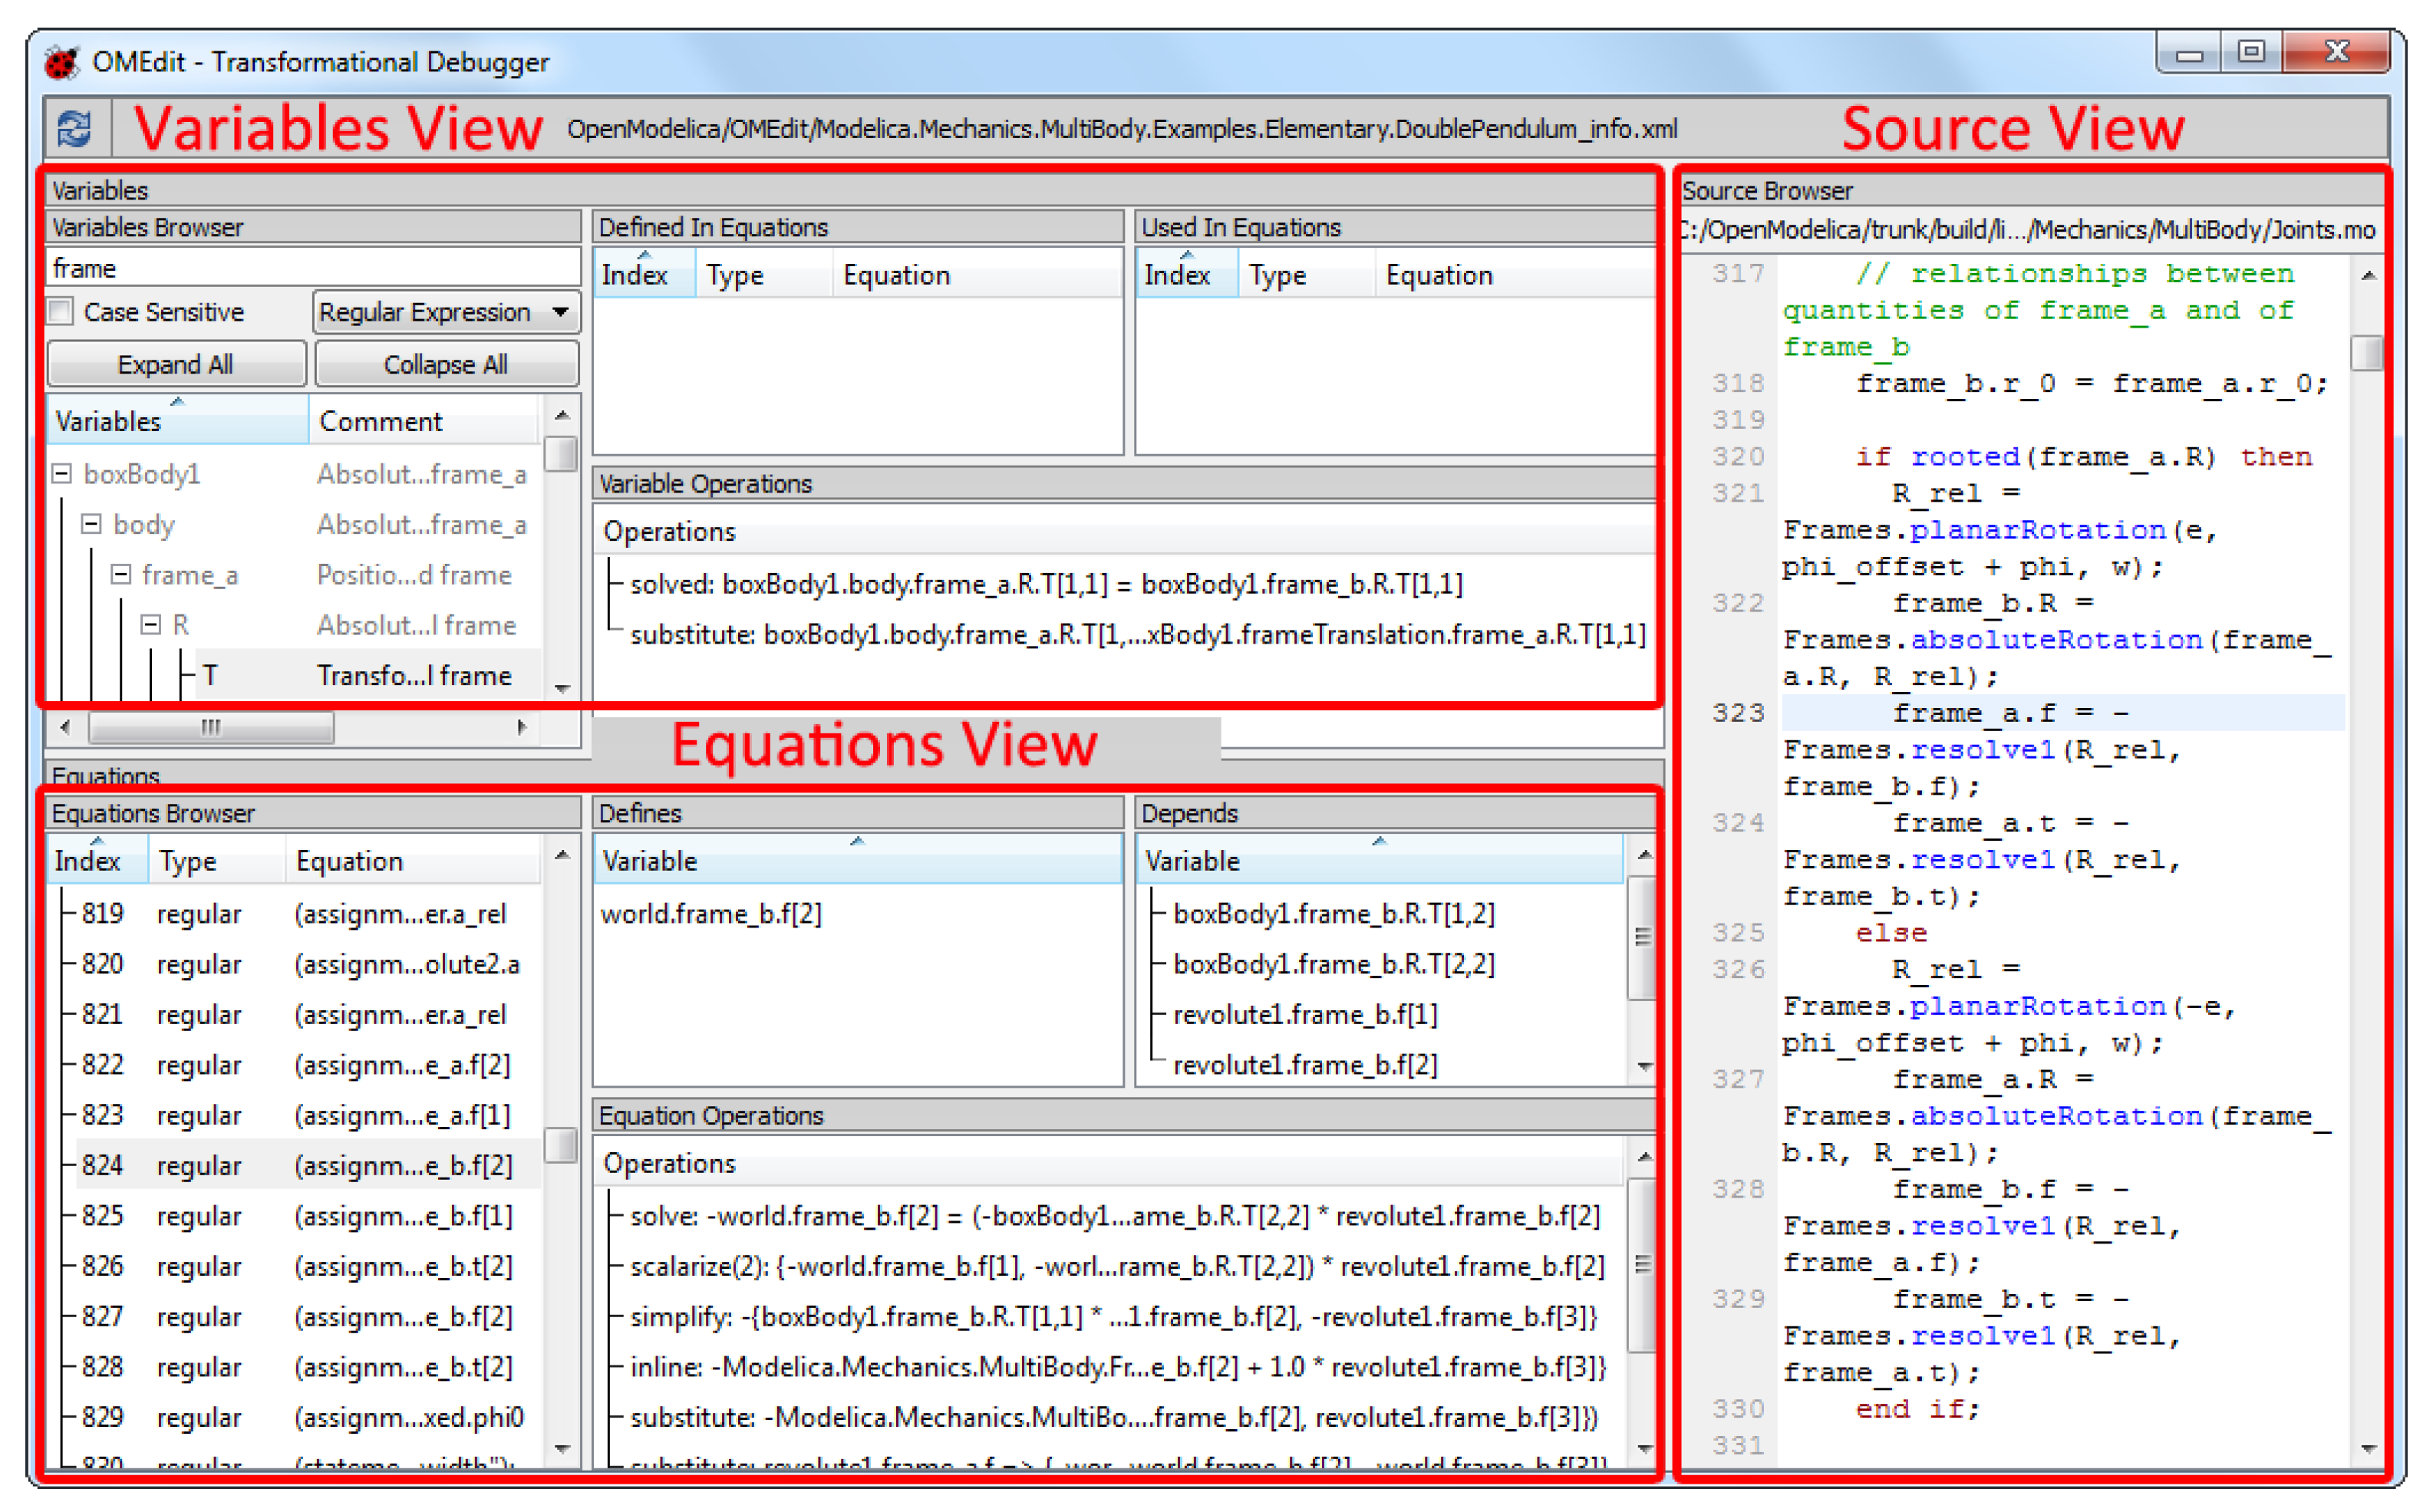Click scroll-down arrow in Variables Browser

click(562, 688)
